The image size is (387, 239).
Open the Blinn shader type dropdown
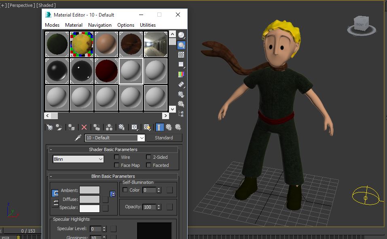[78, 159]
